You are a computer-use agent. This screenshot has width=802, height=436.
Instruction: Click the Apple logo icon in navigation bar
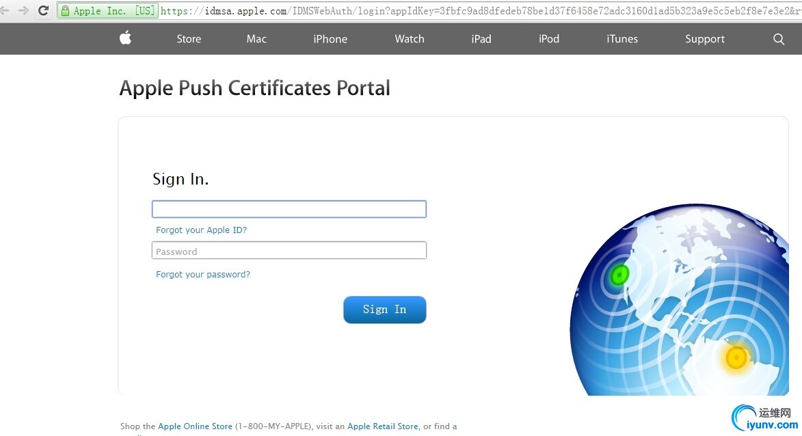pos(125,38)
